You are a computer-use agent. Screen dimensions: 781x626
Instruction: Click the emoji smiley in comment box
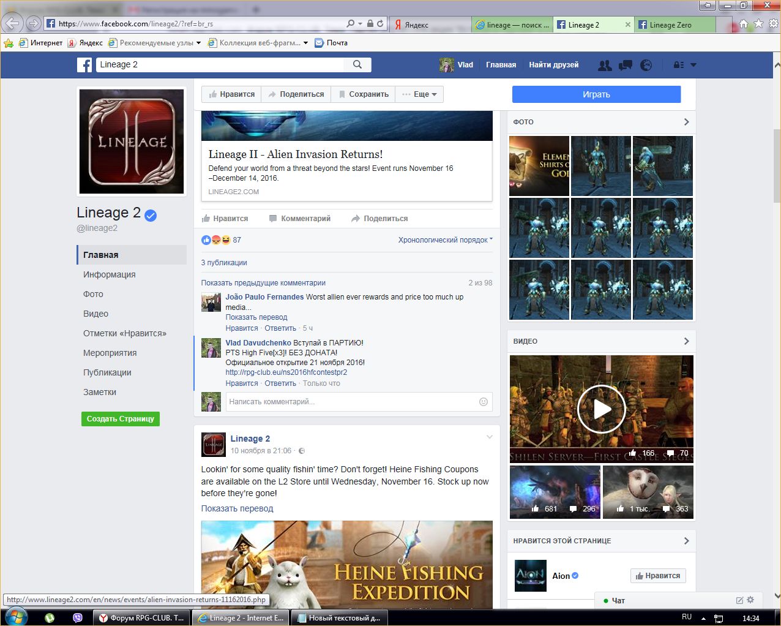(483, 402)
